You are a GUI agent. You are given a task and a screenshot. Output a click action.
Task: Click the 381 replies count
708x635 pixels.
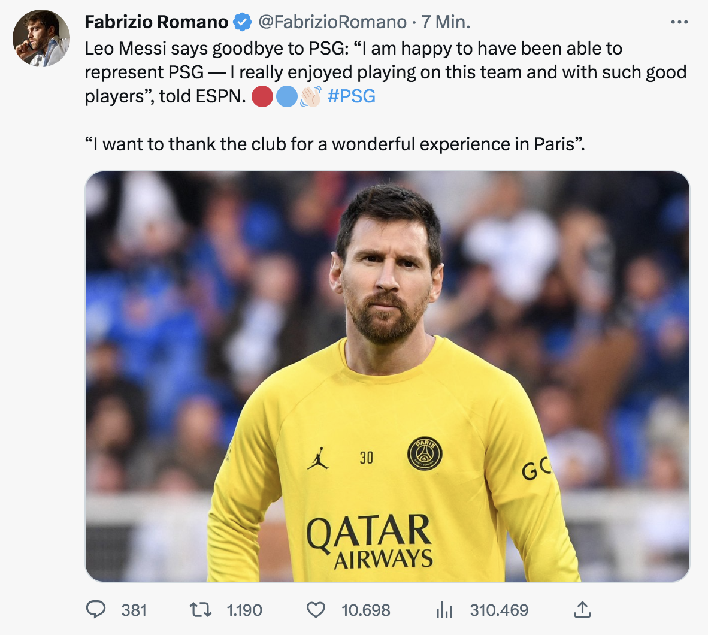[134, 610]
